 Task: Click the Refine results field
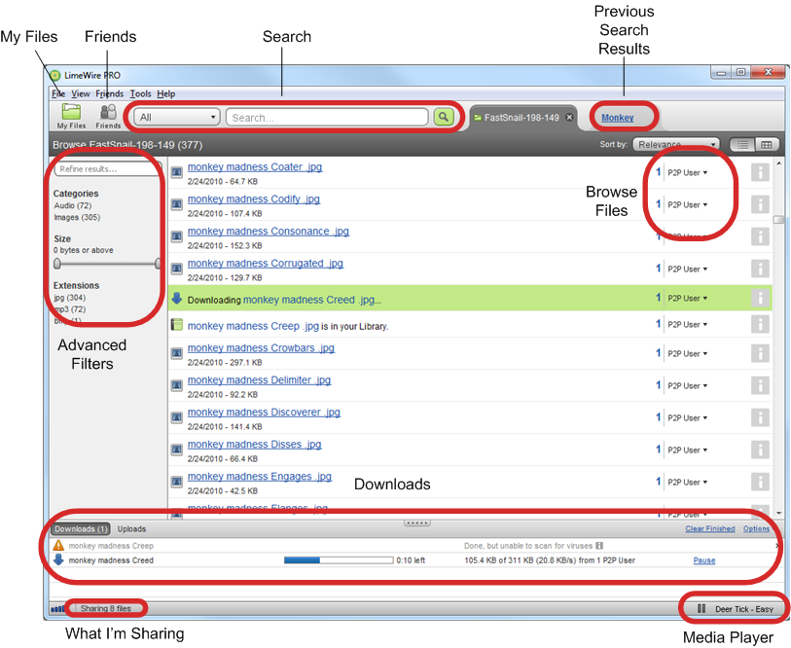pos(107,168)
